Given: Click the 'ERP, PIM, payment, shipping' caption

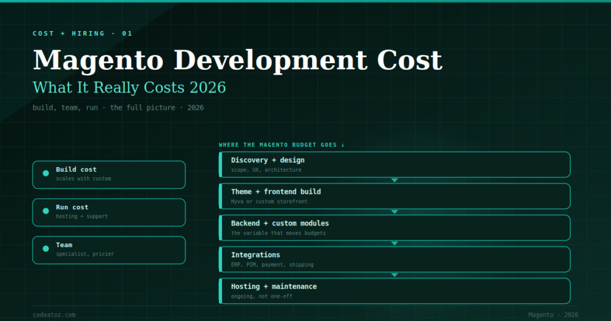Looking at the screenshot, I should 272,264.
